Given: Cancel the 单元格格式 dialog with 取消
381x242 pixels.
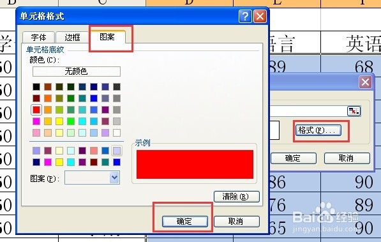Looking at the screenshot, I should [236, 222].
